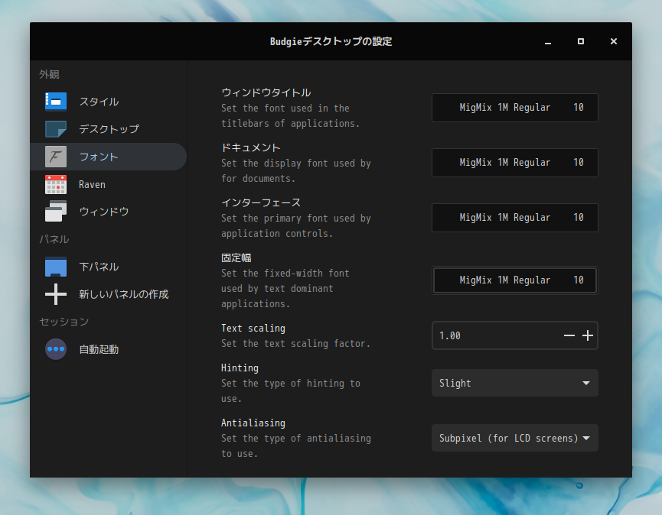Click the 固定幅 setting heading
662x515 pixels.
coord(236,257)
